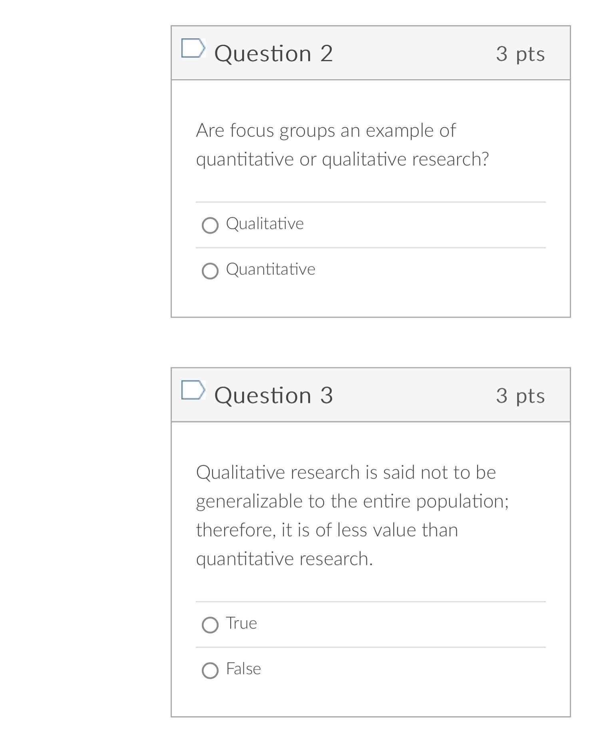Click the 3 pts label on Question 3

coord(519,396)
